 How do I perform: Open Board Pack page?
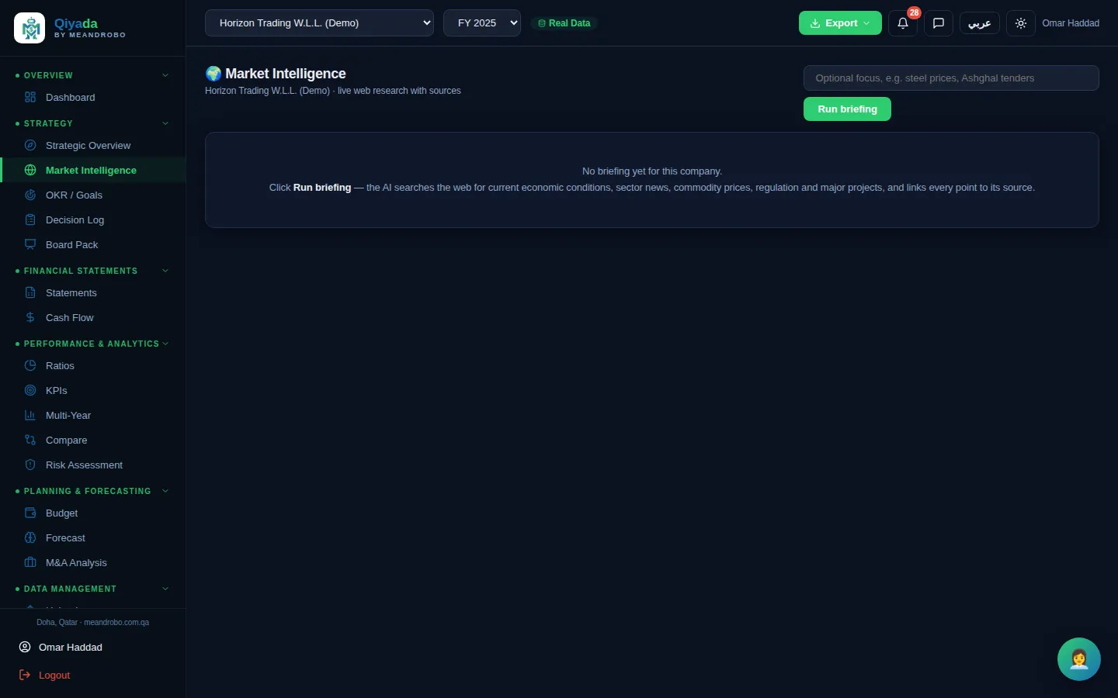93,244
